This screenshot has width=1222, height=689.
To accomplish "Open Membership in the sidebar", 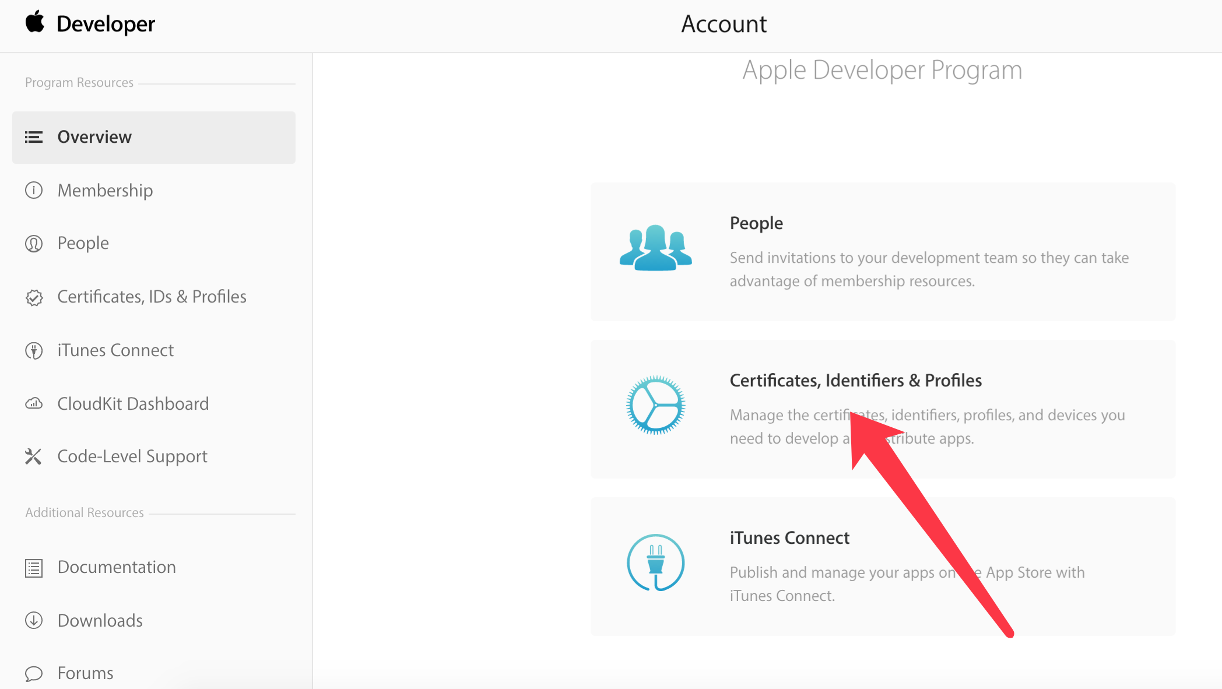I will (105, 191).
